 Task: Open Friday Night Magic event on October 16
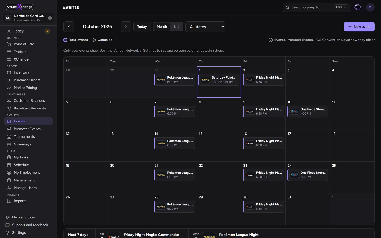click(x=263, y=143)
